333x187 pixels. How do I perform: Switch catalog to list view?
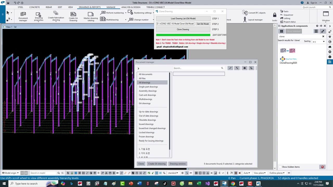316,31
